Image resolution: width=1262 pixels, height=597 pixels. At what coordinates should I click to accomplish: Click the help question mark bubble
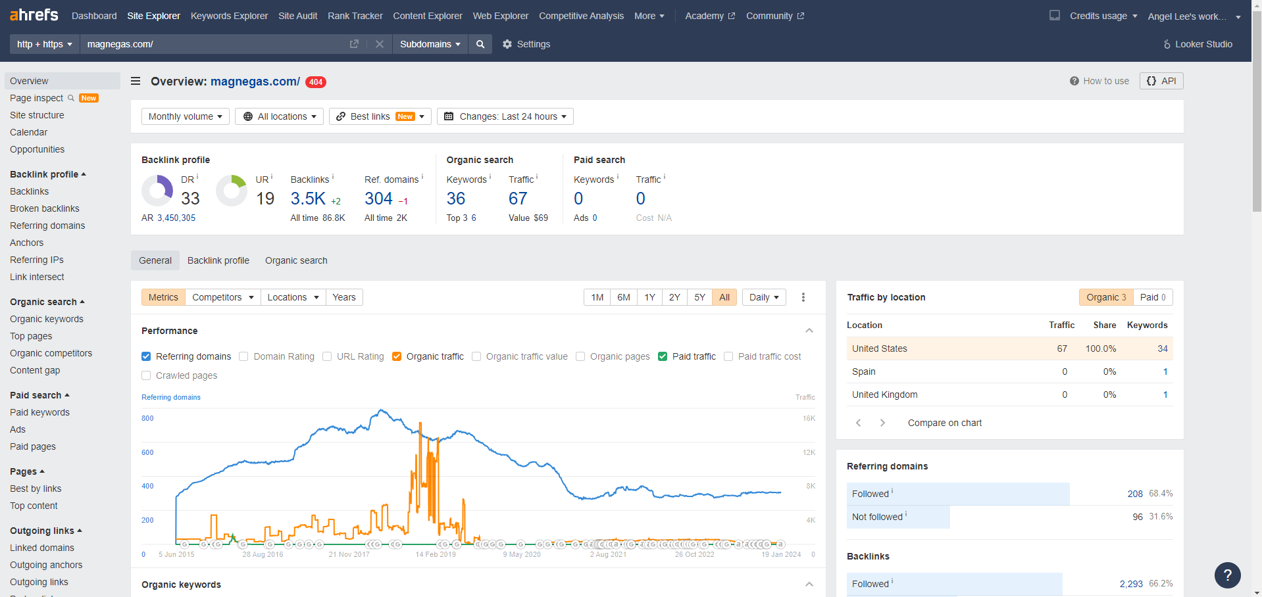tap(1227, 575)
